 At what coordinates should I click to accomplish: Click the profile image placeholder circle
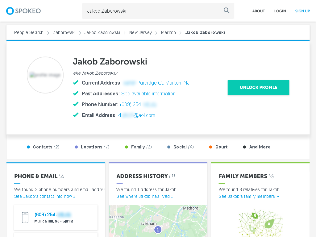45,75
